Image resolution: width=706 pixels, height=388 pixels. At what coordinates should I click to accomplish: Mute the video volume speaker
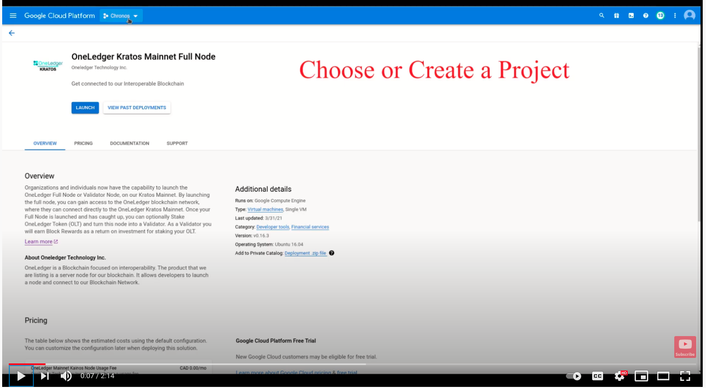(66, 376)
